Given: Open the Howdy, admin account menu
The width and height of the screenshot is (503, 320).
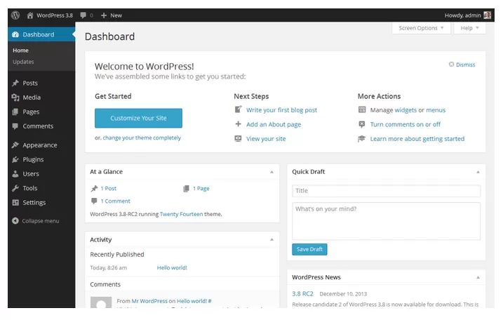Looking at the screenshot, I should (462, 15).
